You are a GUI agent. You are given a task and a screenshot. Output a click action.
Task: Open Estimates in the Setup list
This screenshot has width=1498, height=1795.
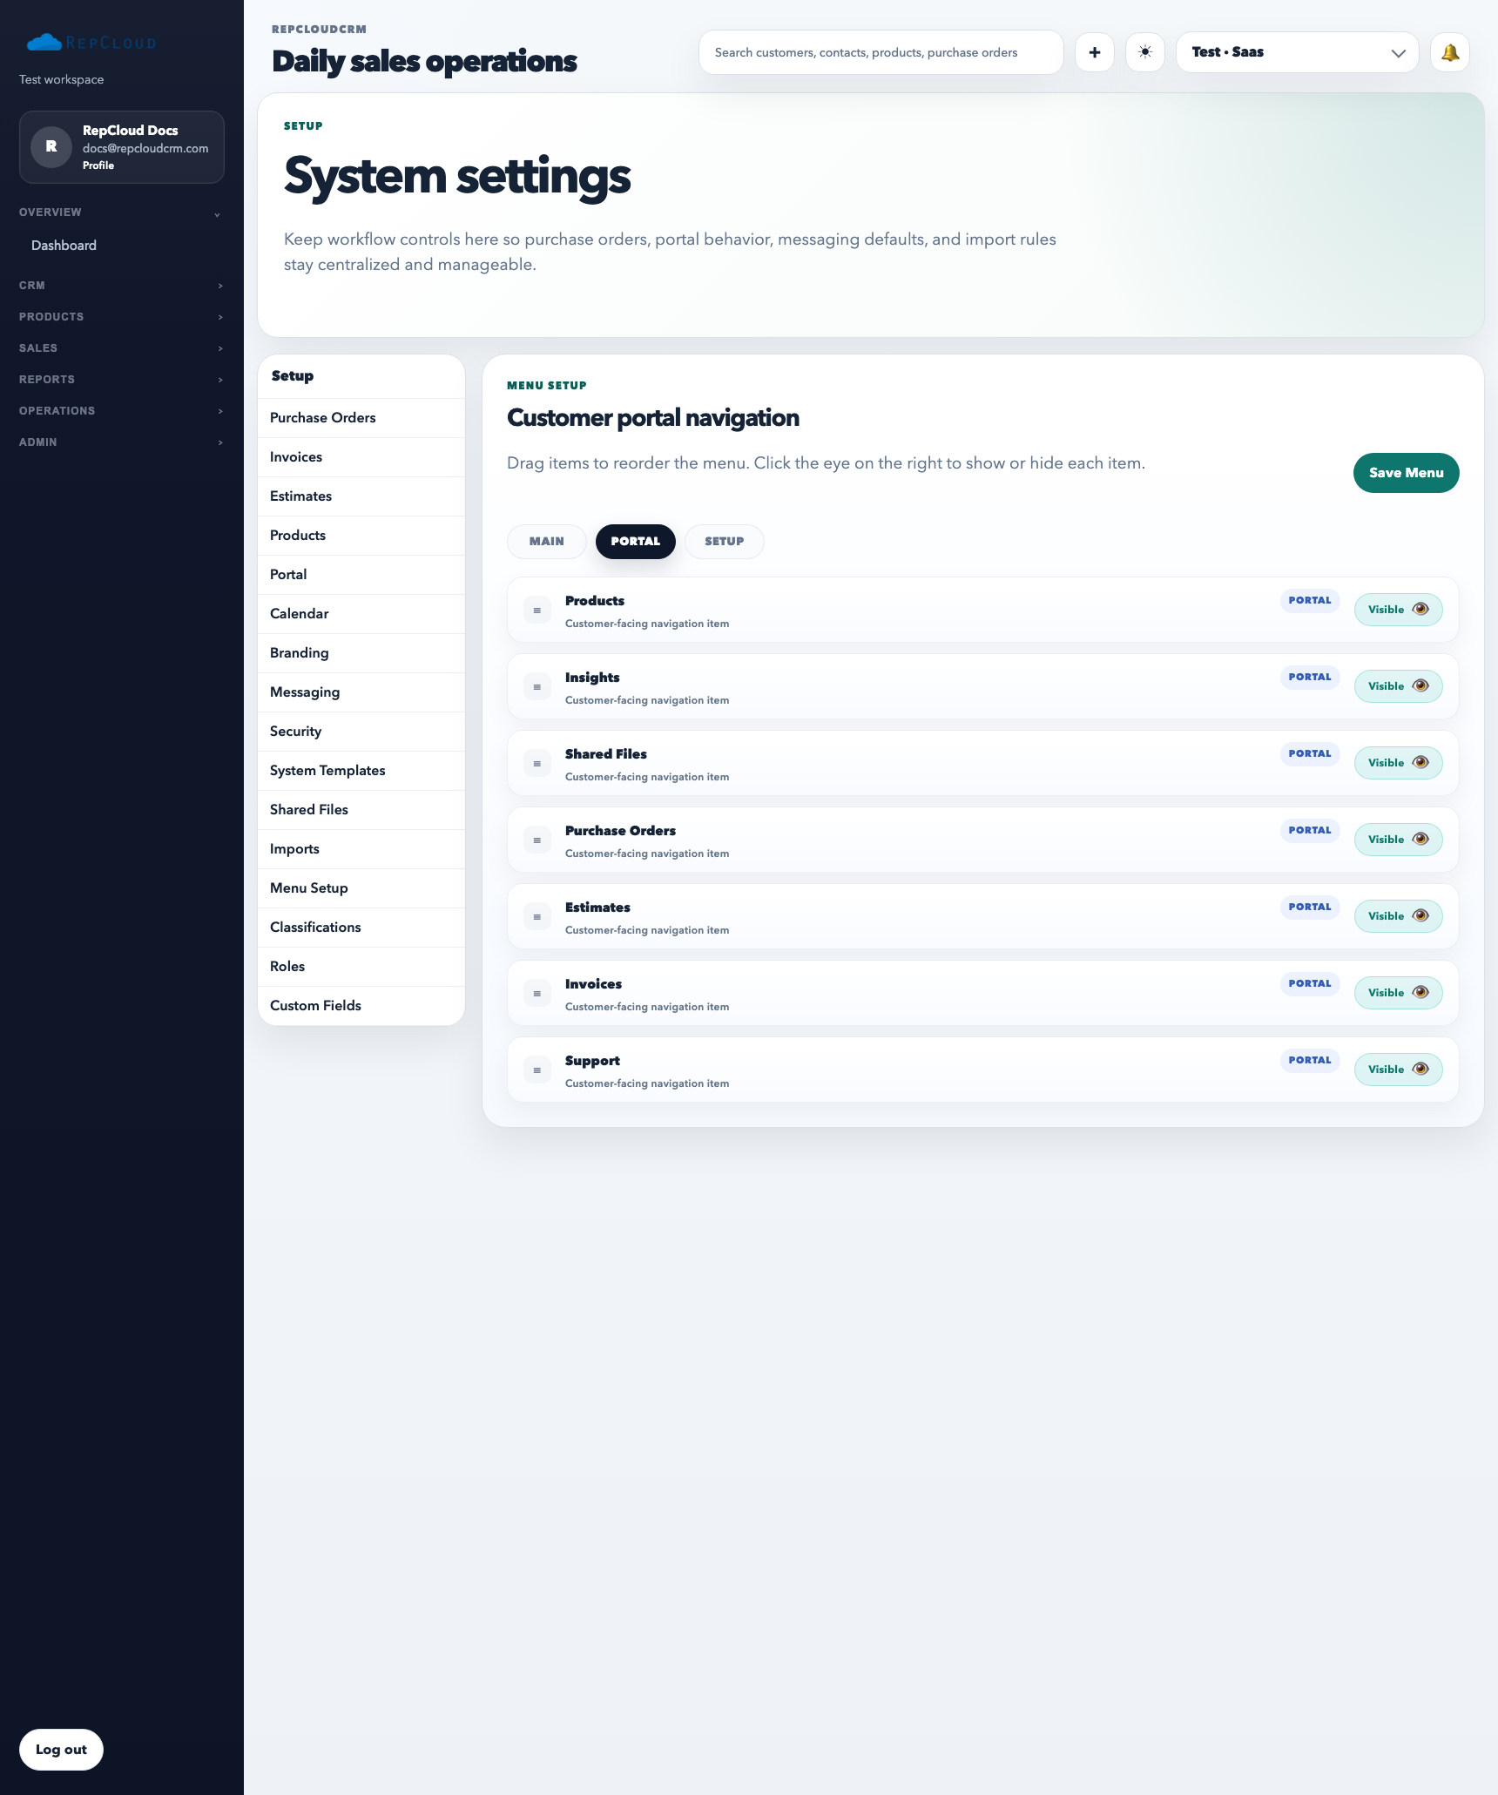click(361, 496)
